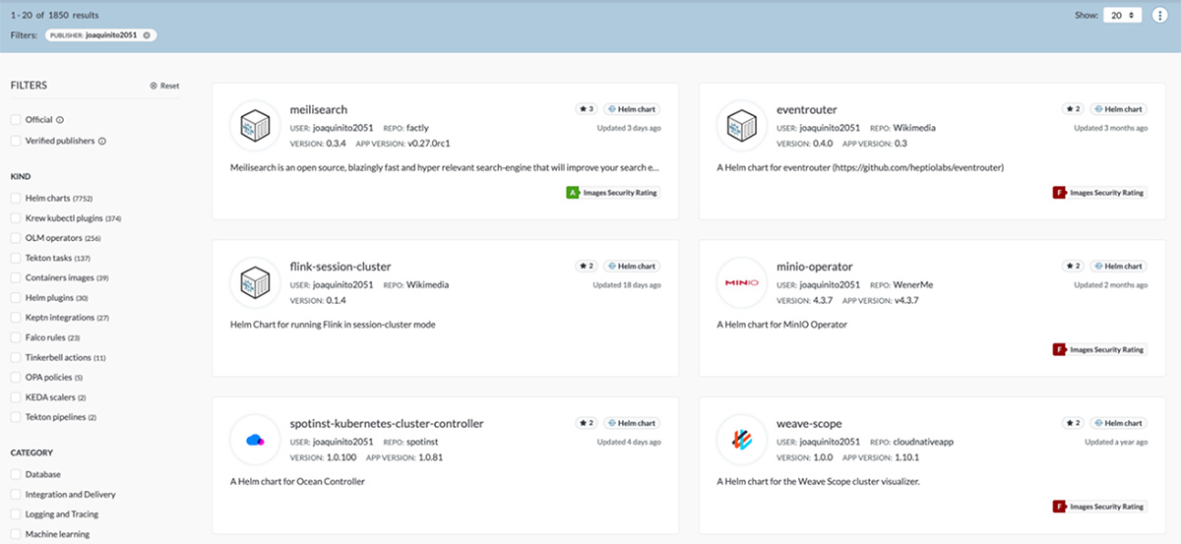The image size is (1181, 544).
Task: Open the Show results-per-page dropdown
Action: click(1122, 16)
